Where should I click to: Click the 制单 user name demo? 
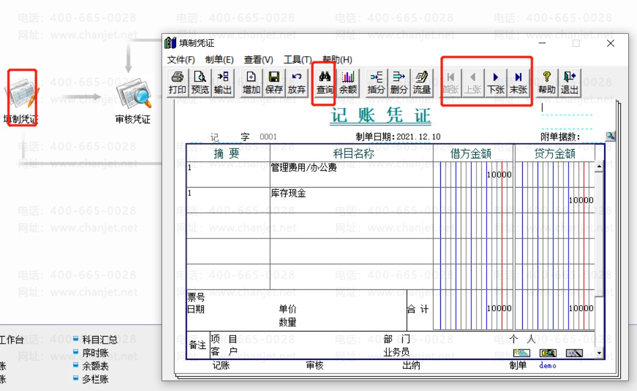[x=547, y=365]
